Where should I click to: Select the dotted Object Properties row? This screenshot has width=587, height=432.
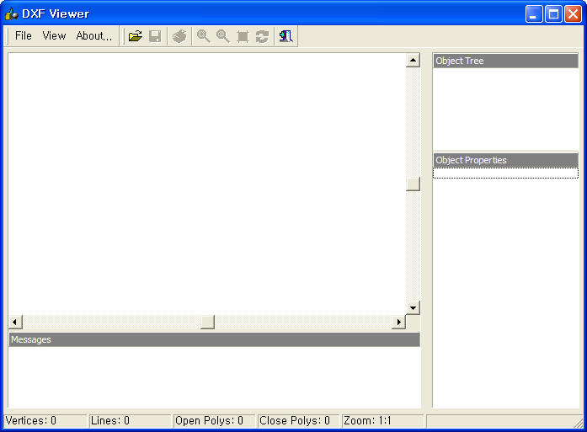[506, 173]
